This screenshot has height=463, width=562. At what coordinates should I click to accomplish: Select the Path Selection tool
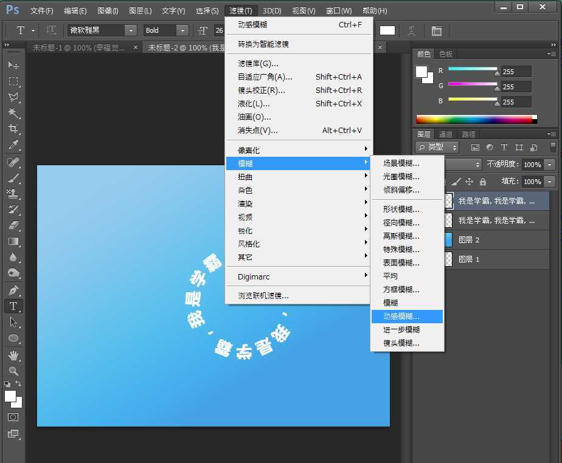pos(13,322)
